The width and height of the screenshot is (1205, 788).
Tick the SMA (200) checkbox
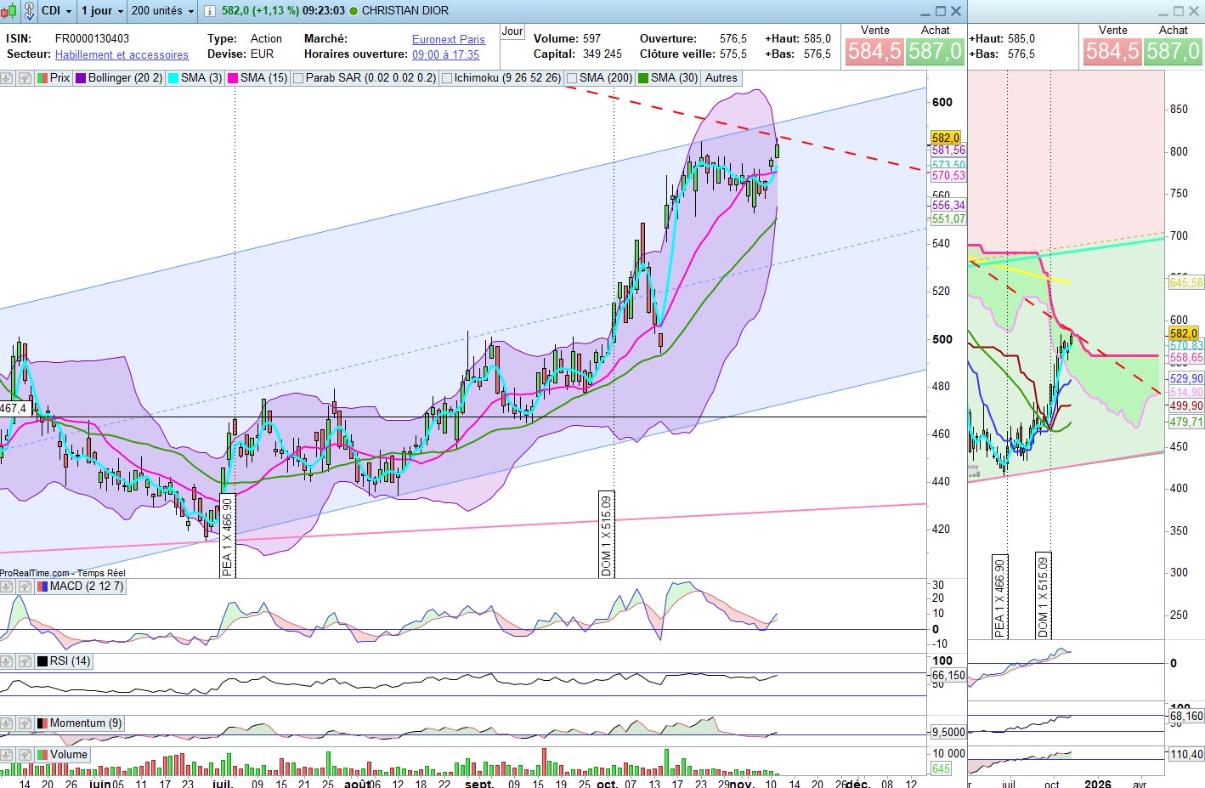coord(572,78)
